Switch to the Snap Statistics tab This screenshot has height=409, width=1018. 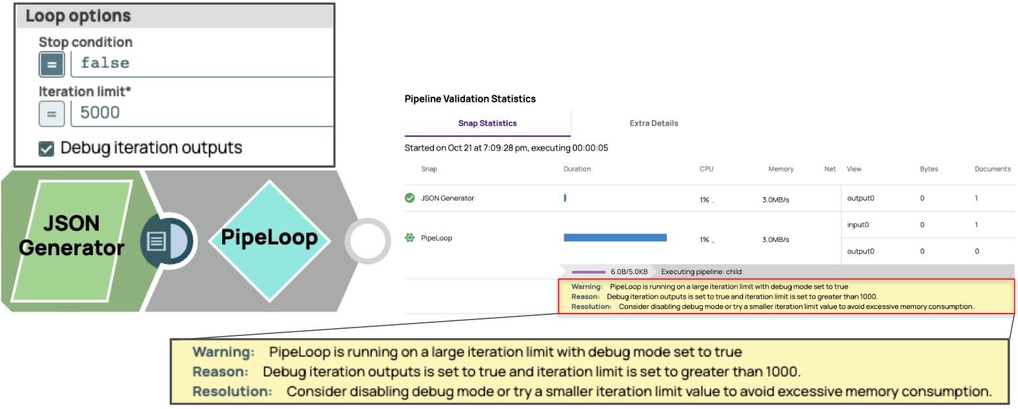[487, 123]
